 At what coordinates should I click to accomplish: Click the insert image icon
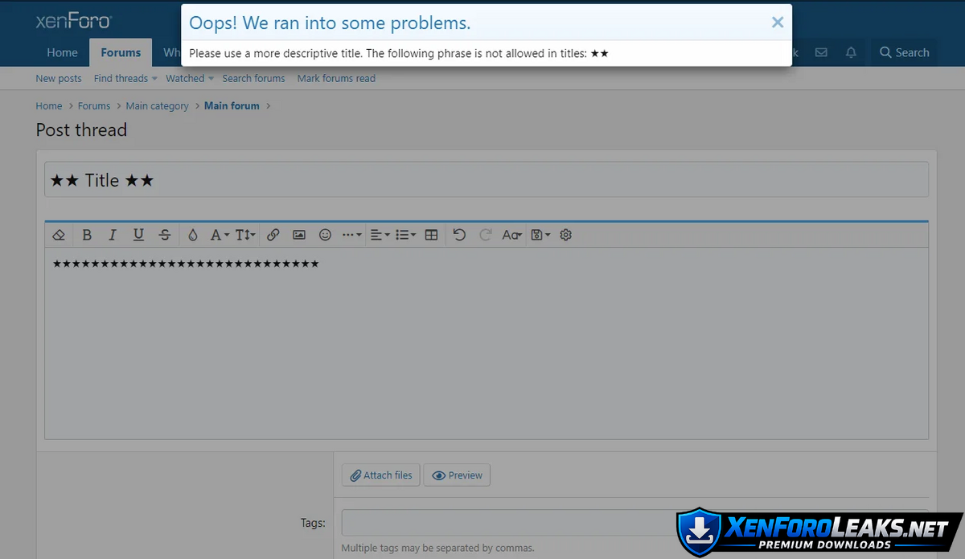(x=299, y=235)
